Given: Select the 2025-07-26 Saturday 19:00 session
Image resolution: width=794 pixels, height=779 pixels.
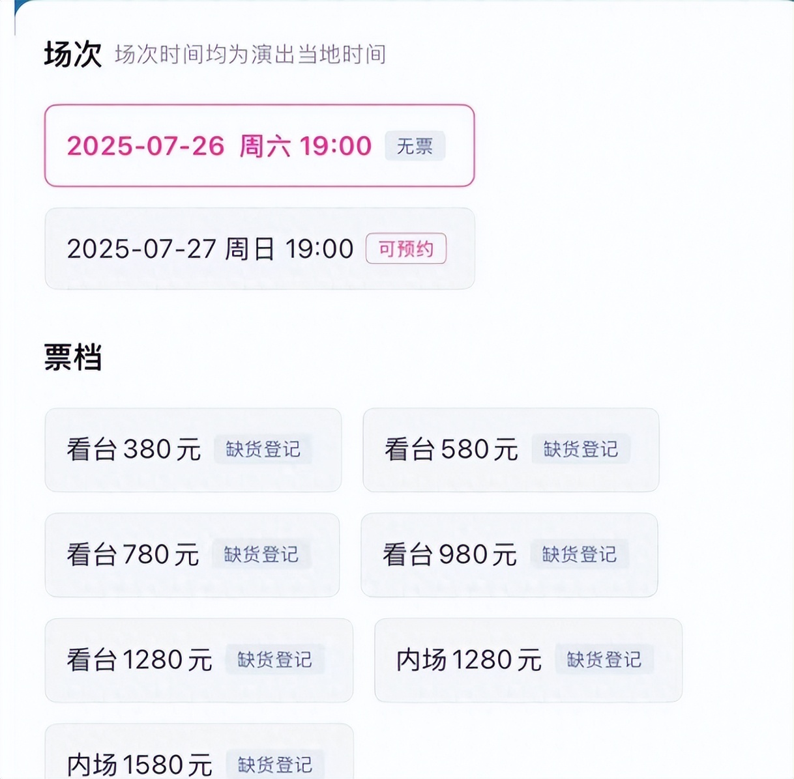Looking at the screenshot, I should point(259,145).
